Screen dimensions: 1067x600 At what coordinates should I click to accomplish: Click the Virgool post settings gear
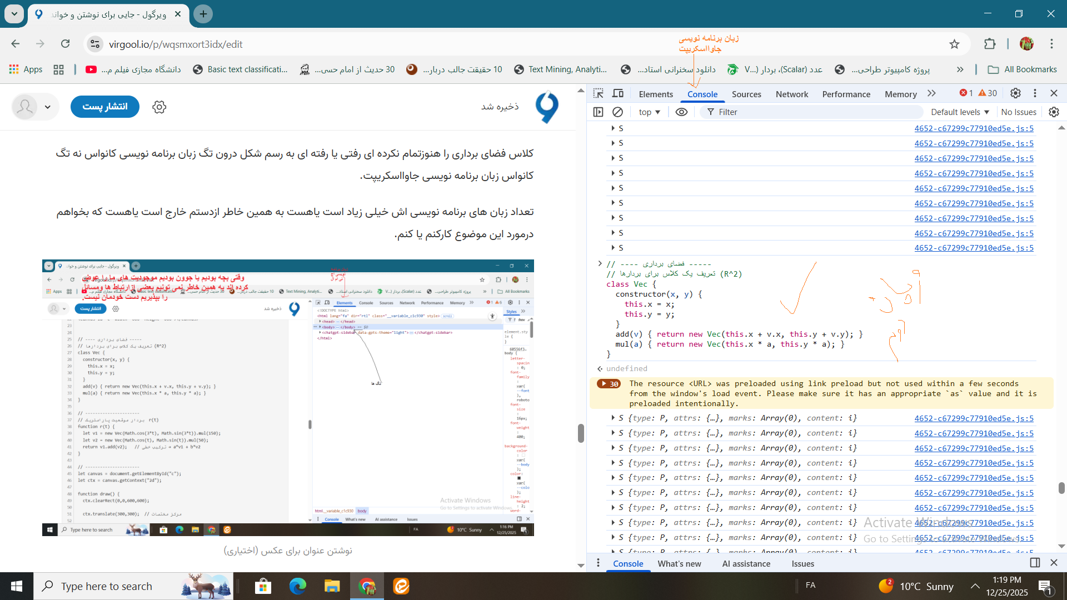tap(159, 107)
